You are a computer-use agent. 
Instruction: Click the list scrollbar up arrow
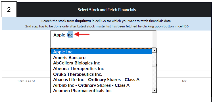(x=155, y=51)
